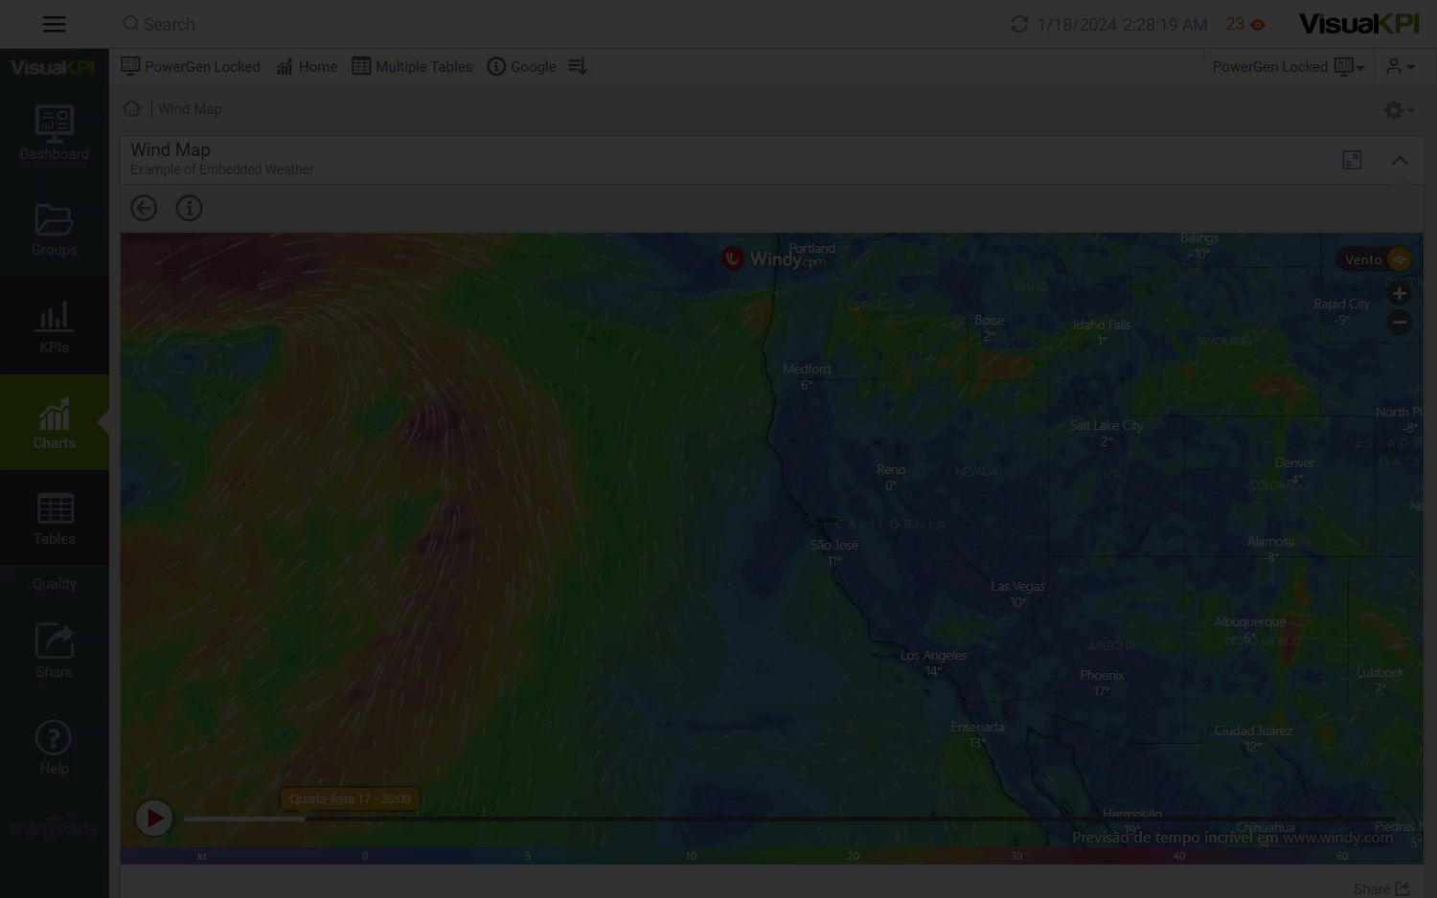The image size is (1437, 898).
Task: Click the back arrow button
Action: [x=144, y=209]
